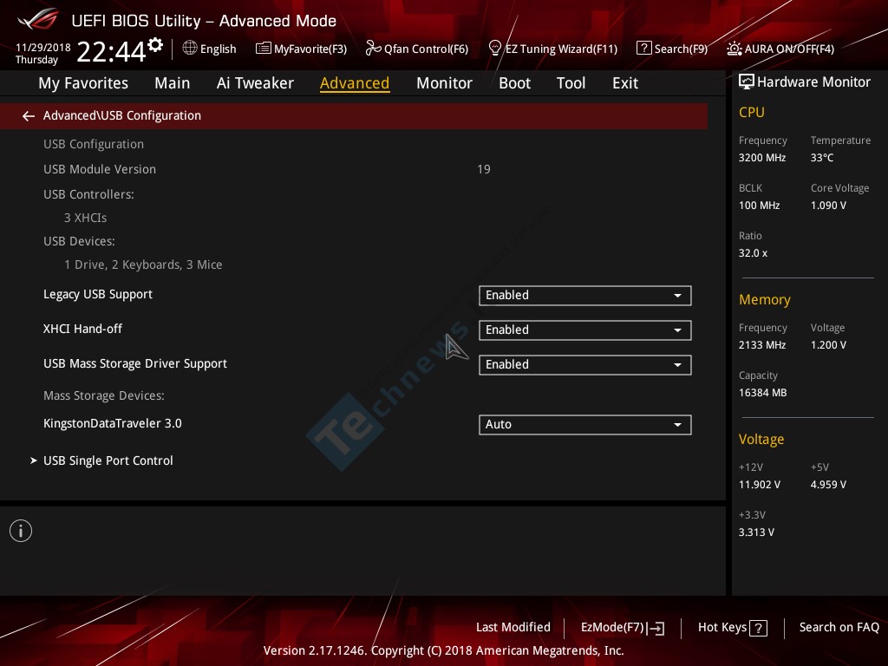Click the +12V value 11.902 V
The height and width of the screenshot is (666, 888).
coord(760,485)
